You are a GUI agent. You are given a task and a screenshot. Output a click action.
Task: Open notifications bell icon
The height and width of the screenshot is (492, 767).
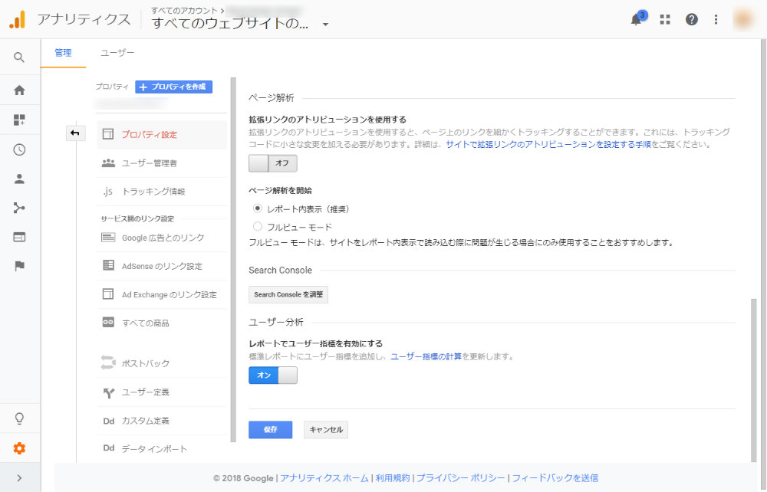[x=636, y=20]
